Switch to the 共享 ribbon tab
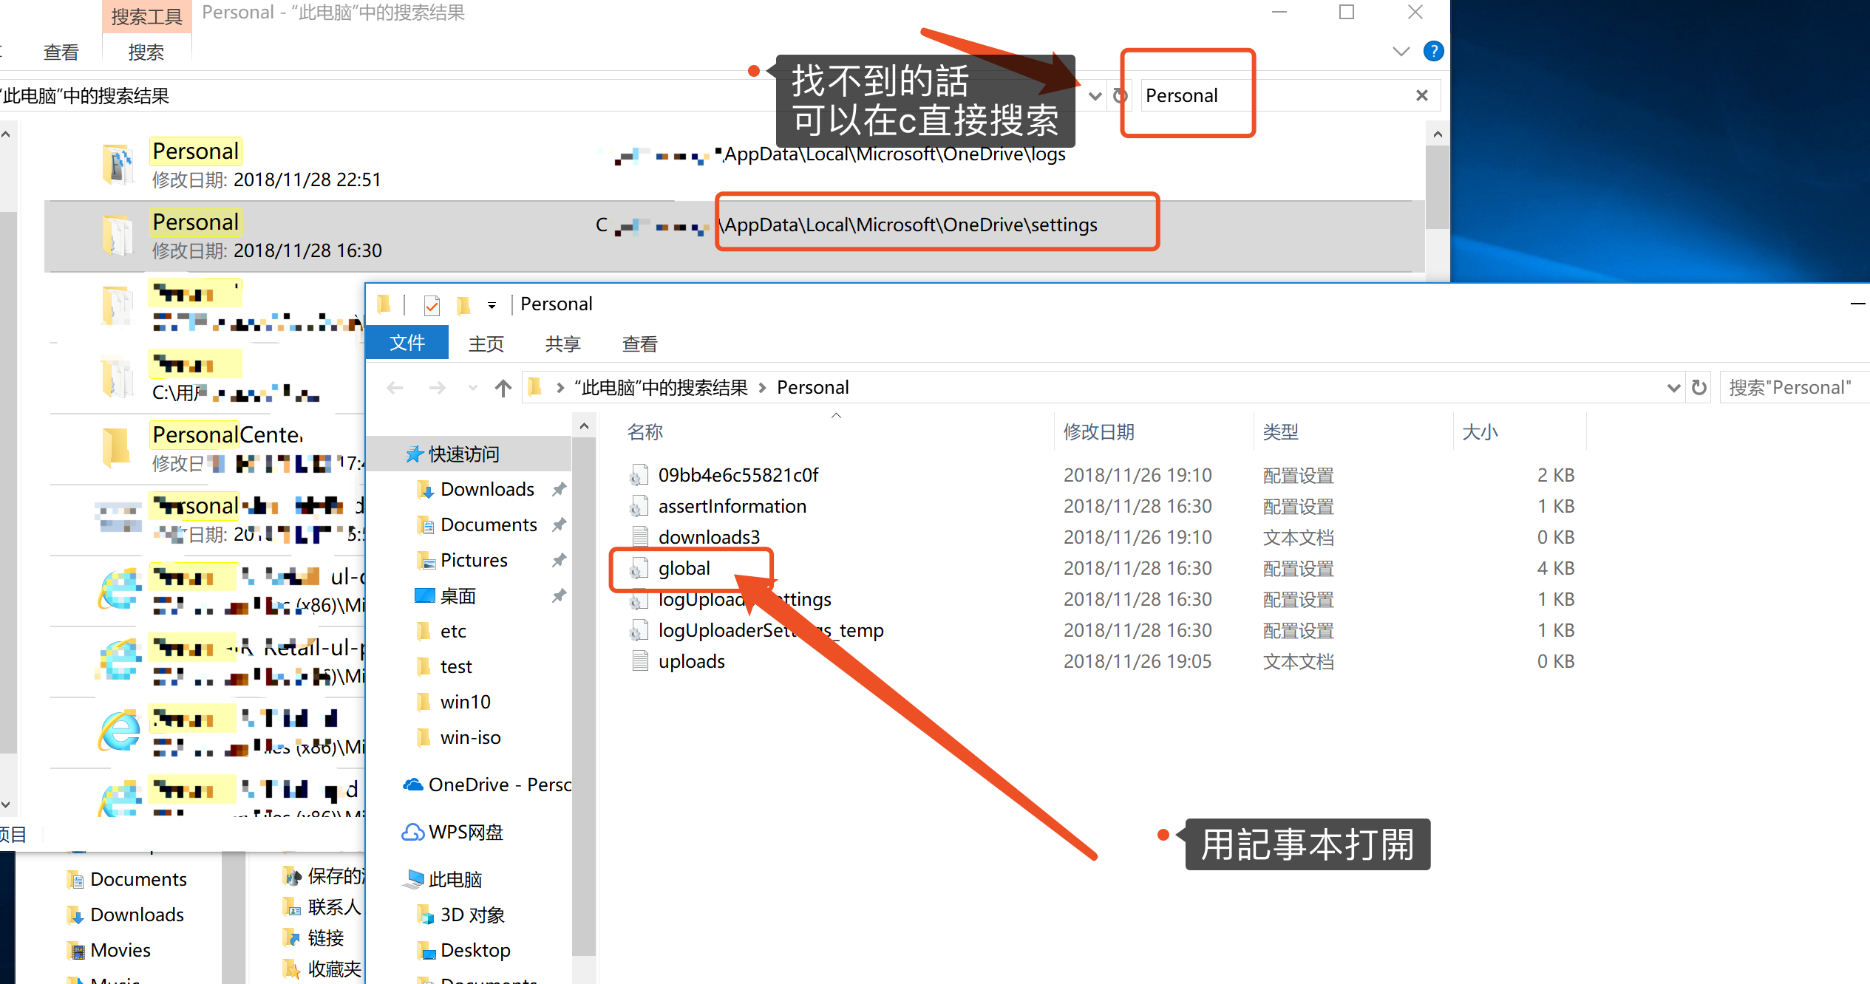The width and height of the screenshot is (1870, 984). [562, 344]
